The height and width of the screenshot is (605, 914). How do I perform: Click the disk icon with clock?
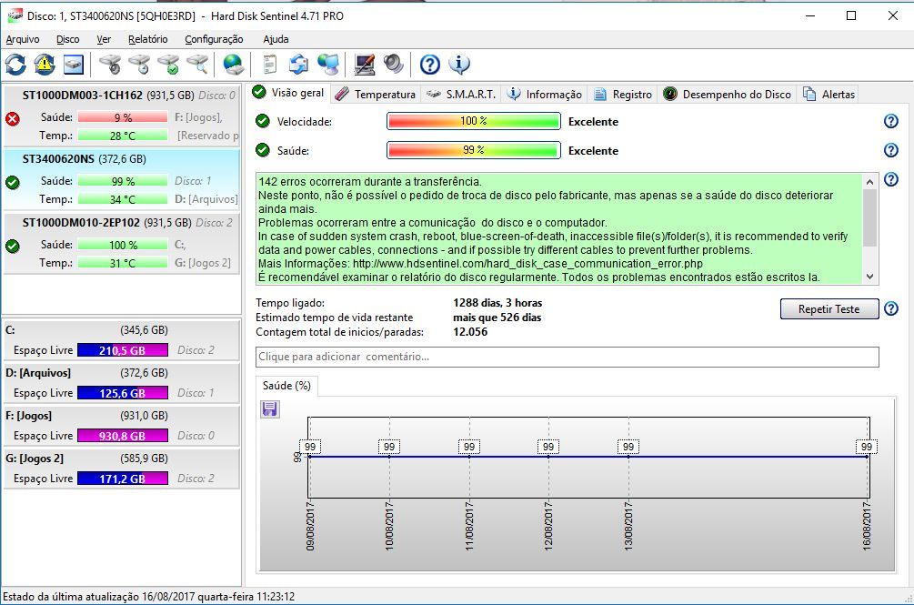pyautogui.click(x=139, y=64)
